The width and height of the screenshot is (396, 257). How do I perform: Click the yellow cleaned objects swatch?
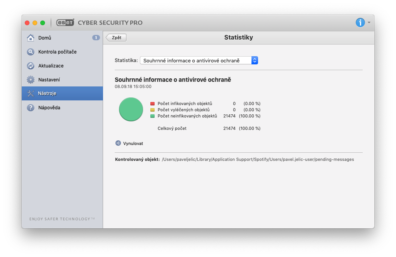(153, 110)
